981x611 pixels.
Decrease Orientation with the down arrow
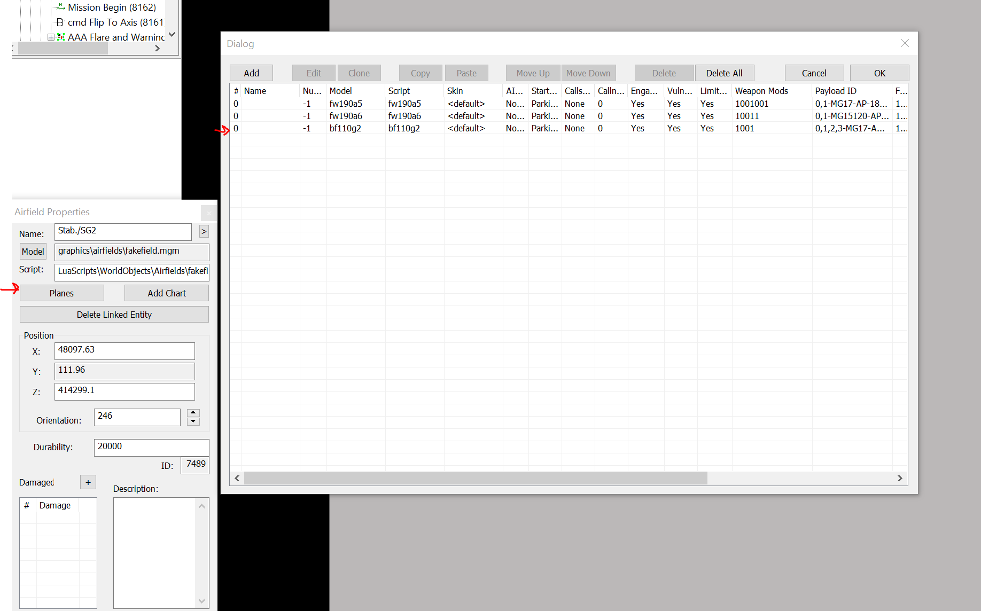click(193, 421)
